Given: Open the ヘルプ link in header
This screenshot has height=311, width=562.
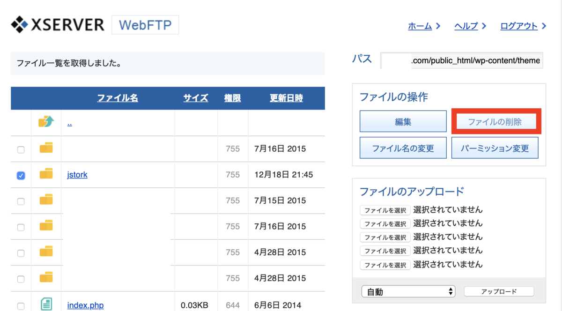Looking at the screenshot, I should 466,26.
